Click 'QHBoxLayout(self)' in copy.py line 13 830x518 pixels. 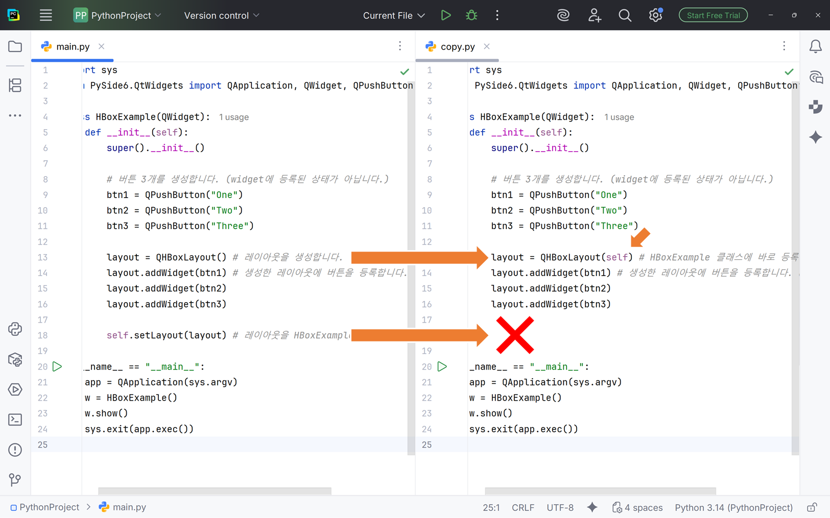point(586,257)
